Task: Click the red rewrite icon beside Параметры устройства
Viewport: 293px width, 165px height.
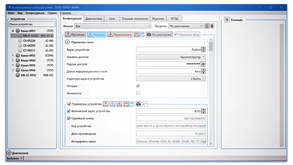Action: pyautogui.click(x=119, y=104)
